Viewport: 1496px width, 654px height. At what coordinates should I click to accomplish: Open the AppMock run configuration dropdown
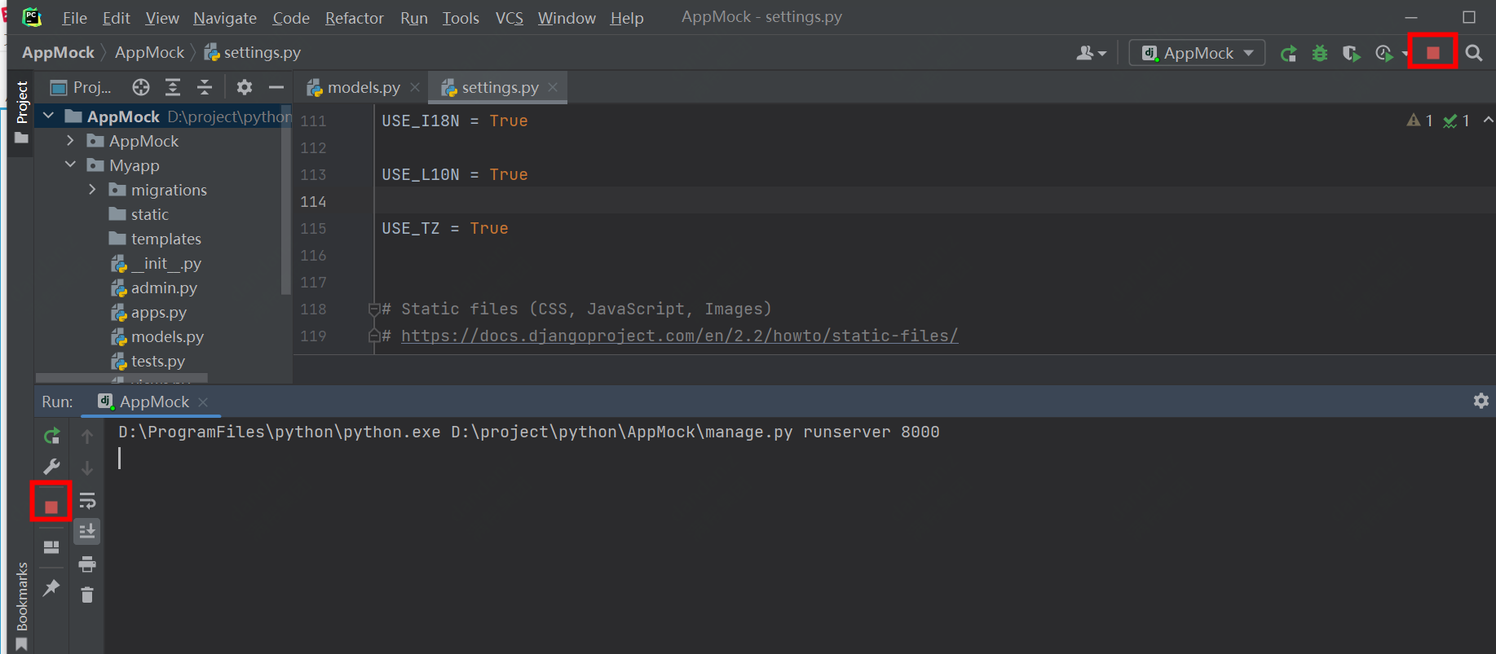(1197, 54)
